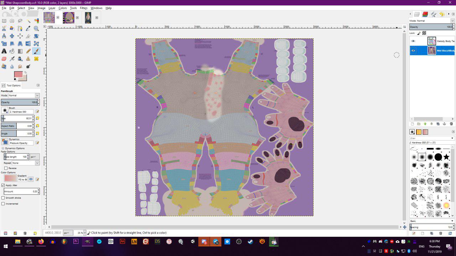
Task: Activate the Move tool
Action: tap(12, 36)
